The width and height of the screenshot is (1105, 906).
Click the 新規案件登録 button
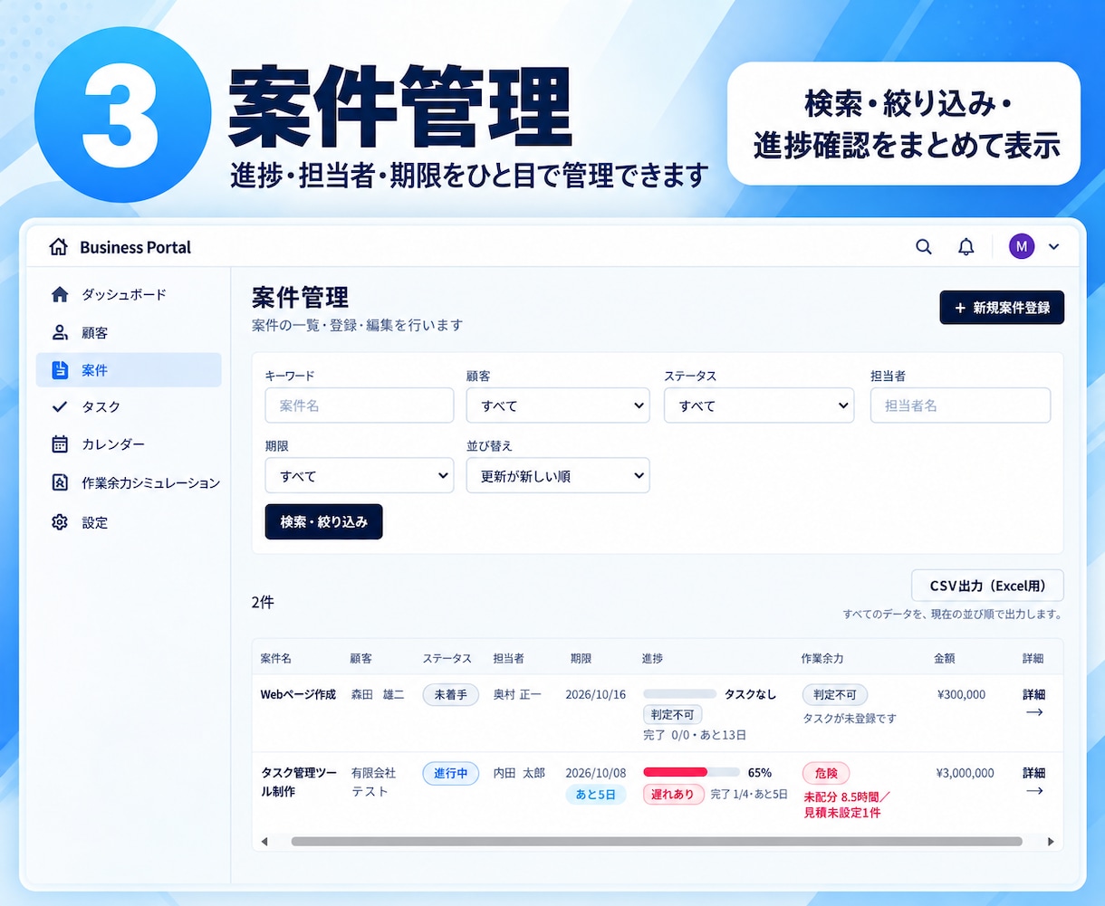point(1002,308)
